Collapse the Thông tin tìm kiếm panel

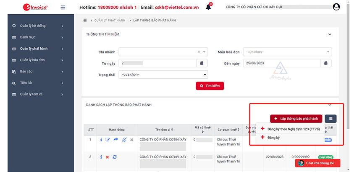(x=330, y=34)
